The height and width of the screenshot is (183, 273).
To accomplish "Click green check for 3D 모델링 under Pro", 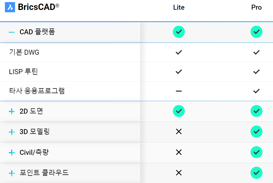I will (256, 132).
